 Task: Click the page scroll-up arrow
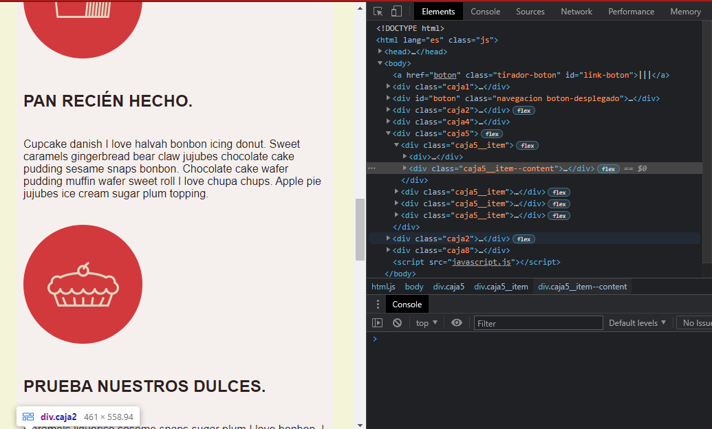click(360, 8)
